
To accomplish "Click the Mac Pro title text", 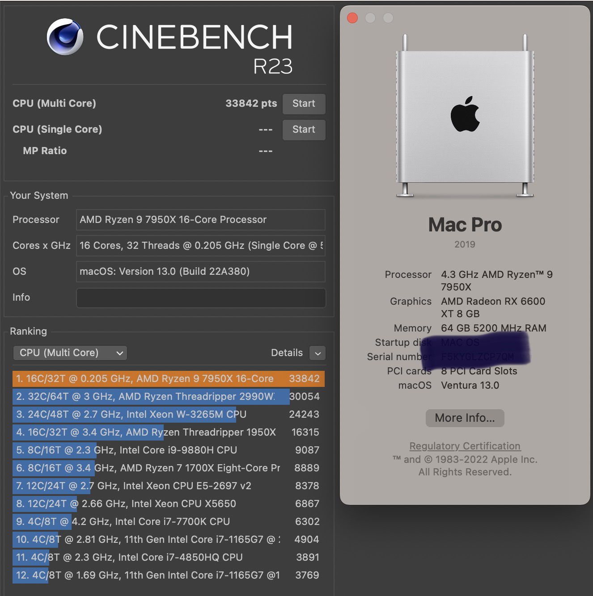I will tap(465, 225).
